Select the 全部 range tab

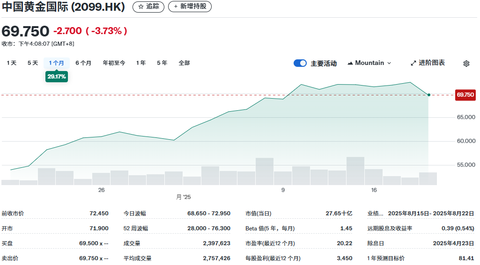185,63
